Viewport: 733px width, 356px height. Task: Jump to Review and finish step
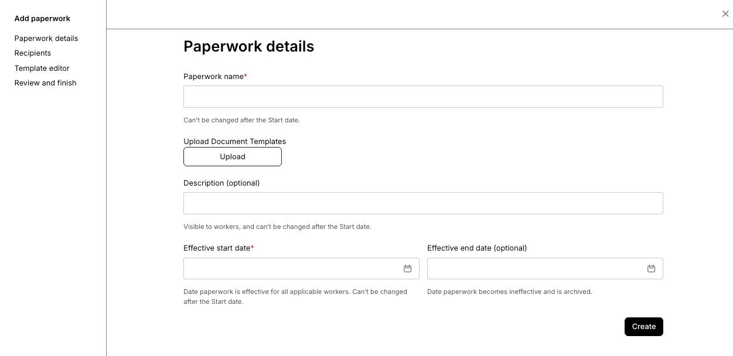coord(46,83)
